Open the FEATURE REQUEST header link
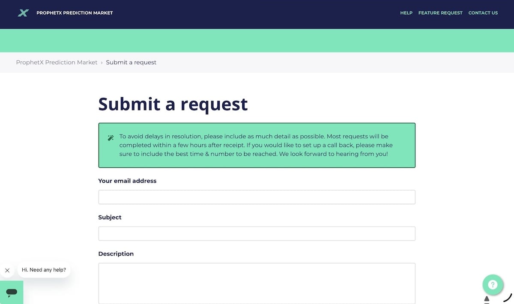 click(440, 13)
